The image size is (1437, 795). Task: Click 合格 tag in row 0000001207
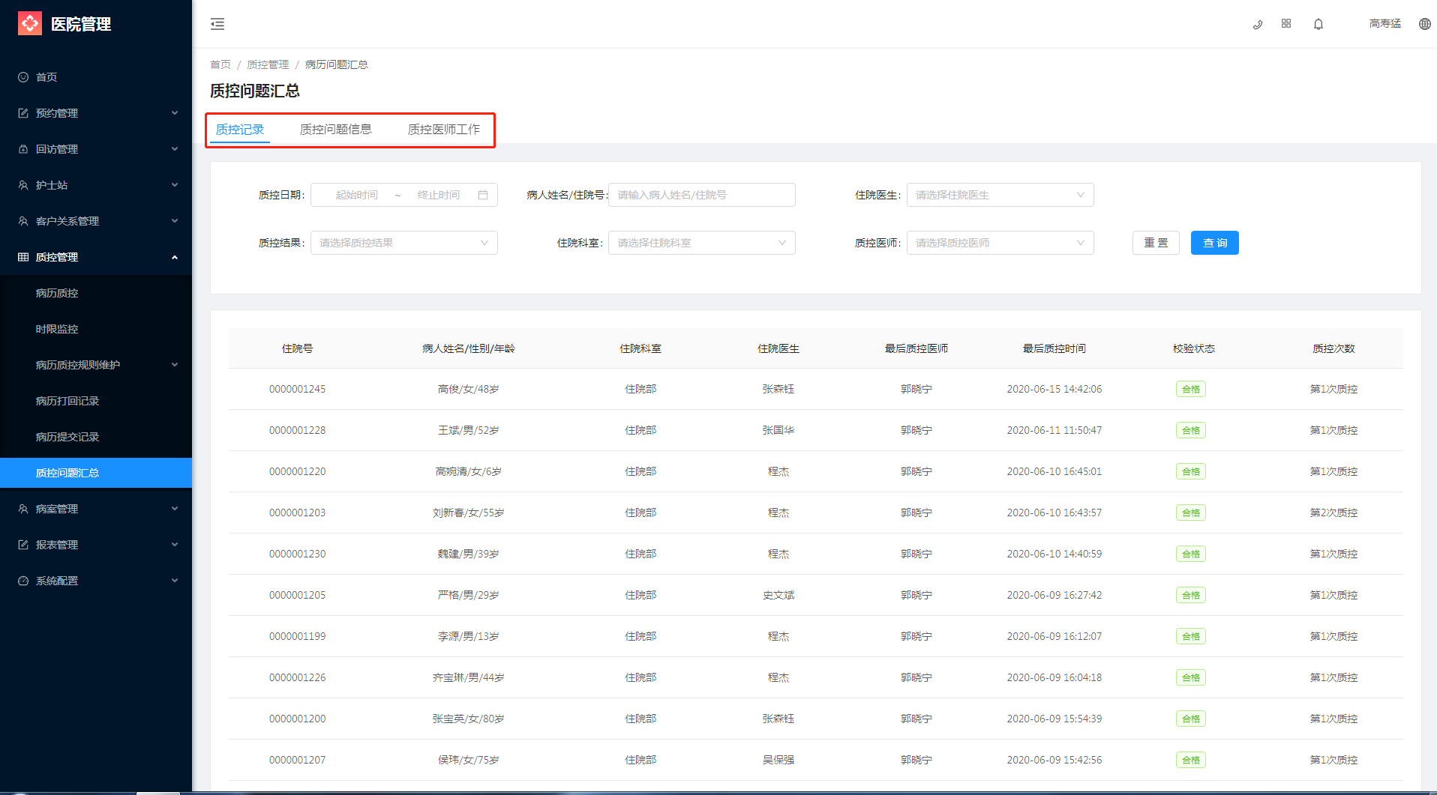point(1191,760)
